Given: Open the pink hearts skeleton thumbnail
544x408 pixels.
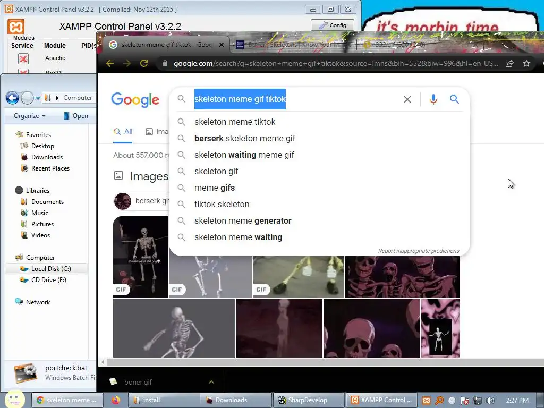Looking at the screenshot, I should click(440, 328).
